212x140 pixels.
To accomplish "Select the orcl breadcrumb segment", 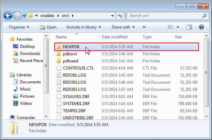I will [x=65, y=16].
